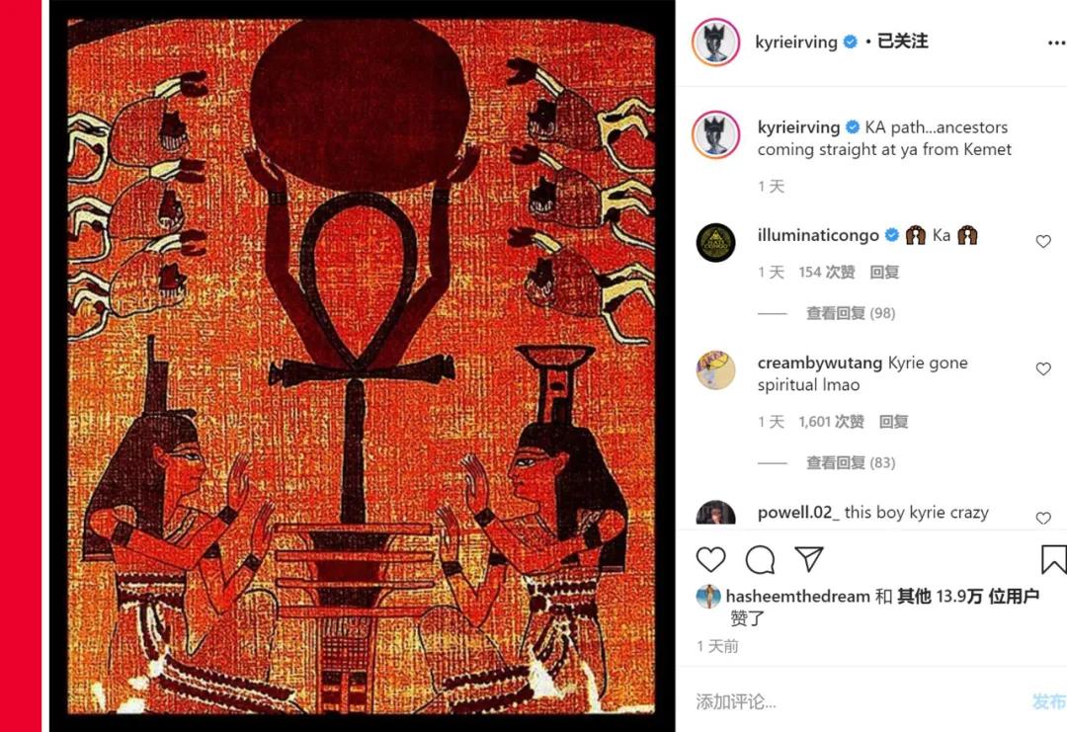Viewport: 1067px width, 732px height.
Task: Open kyrieirving's profile picture in the header
Action: tap(716, 42)
